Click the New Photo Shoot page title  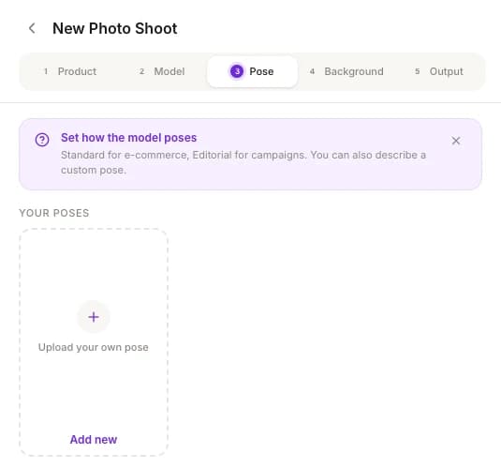pos(114,28)
